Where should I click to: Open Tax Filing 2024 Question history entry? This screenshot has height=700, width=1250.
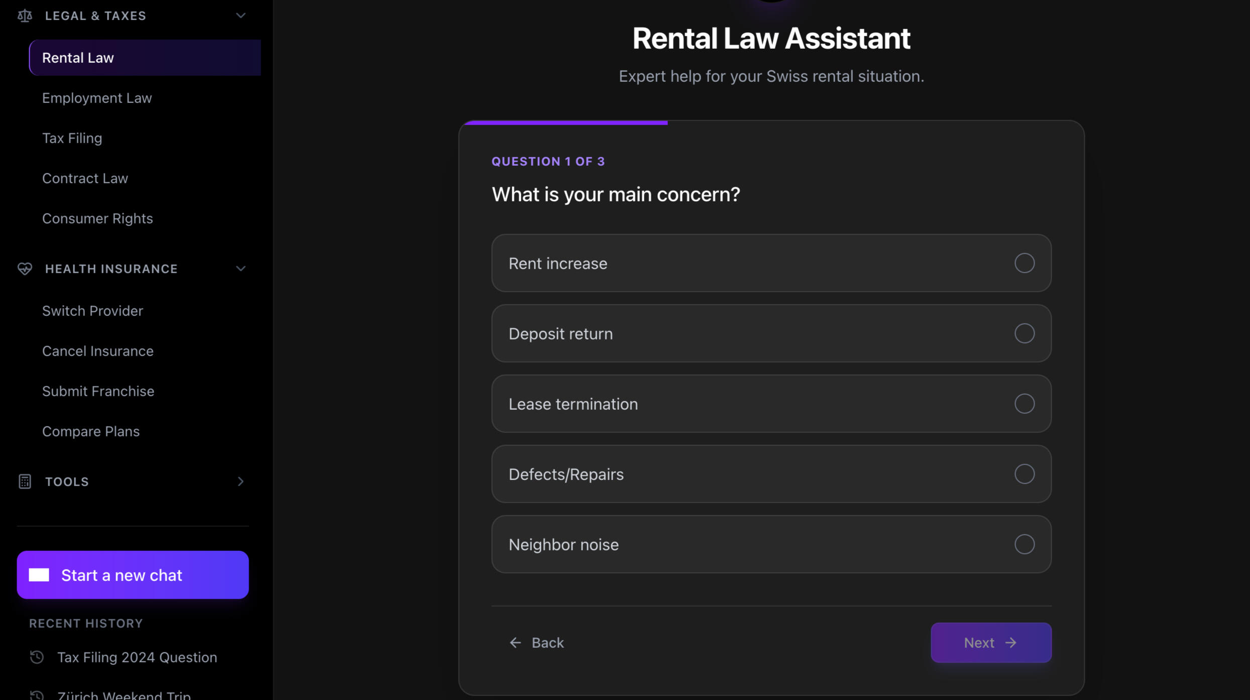(137, 657)
